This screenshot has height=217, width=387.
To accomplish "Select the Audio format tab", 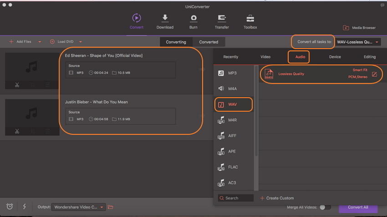I will pyautogui.click(x=300, y=57).
